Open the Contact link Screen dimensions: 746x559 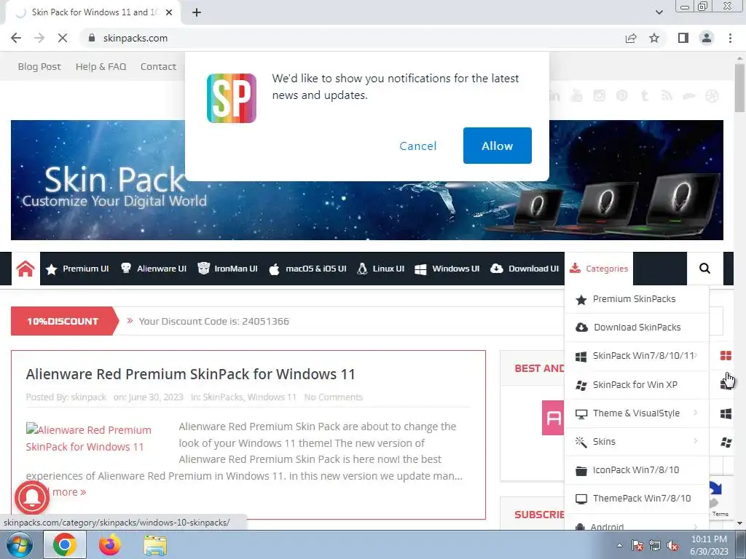pos(158,66)
